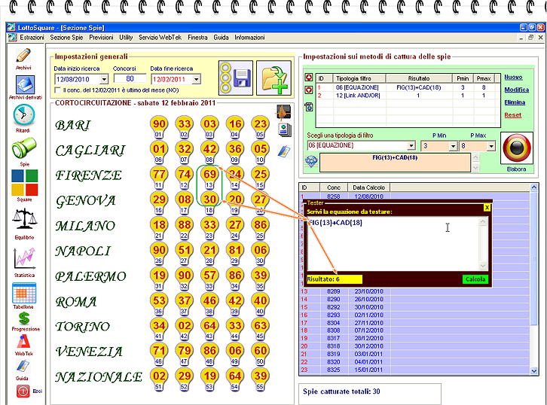The image size is (547, 405).
Task: Select Venezia bulb number 71
Action: (159, 351)
